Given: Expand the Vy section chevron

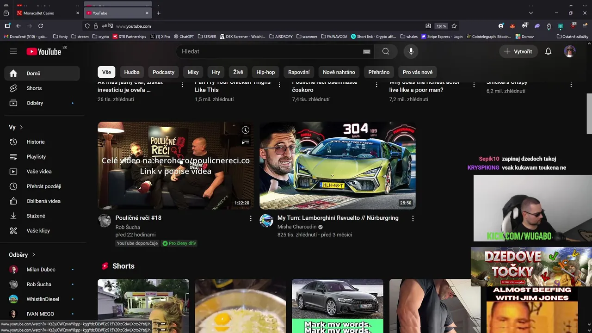Looking at the screenshot, I should 21,127.
